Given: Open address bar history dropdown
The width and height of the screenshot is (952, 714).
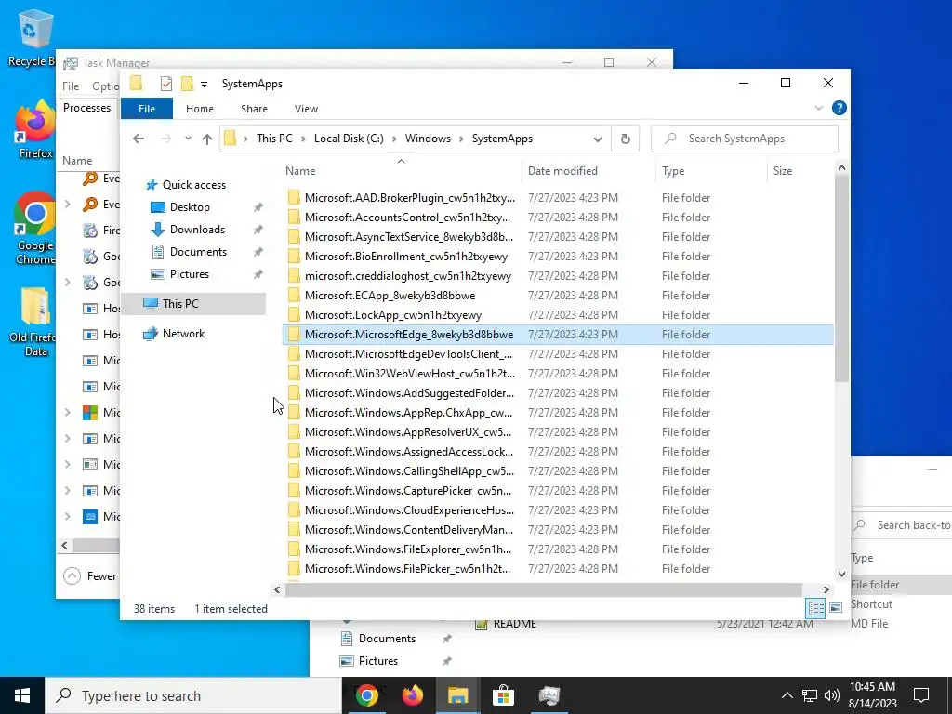Looking at the screenshot, I should pos(598,139).
